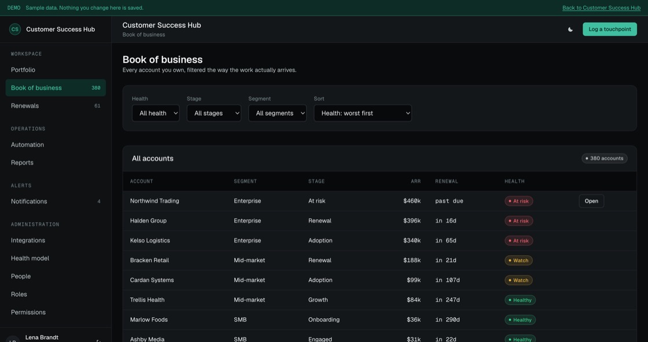Screen dimensions: 648x342
Task: Click the Log a touchpoint button
Action: click(610, 30)
